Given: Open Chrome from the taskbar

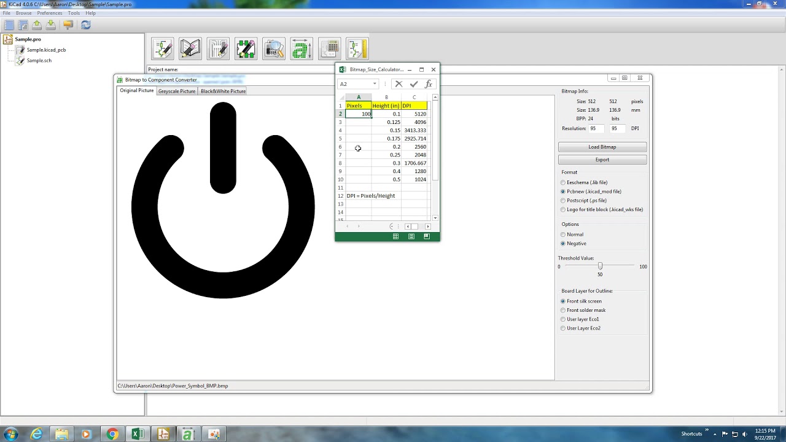Looking at the screenshot, I should coord(112,434).
